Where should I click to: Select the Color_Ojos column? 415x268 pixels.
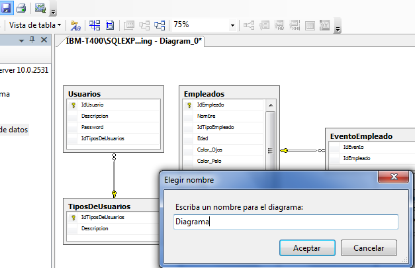(x=223, y=150)
